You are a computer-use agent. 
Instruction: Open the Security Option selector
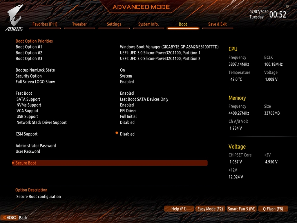pyautogui.click(x=126, y=76)
